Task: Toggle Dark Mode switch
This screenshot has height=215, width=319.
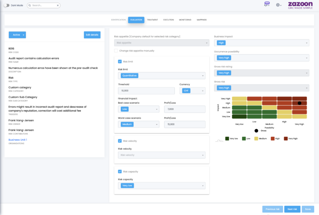Action: click(x=7, y=5)
